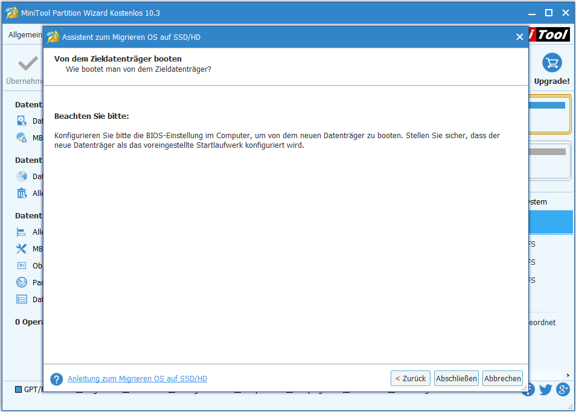The image size is (576, 412).
Task: Open the Allgemein menu
Action: point(25,34)
